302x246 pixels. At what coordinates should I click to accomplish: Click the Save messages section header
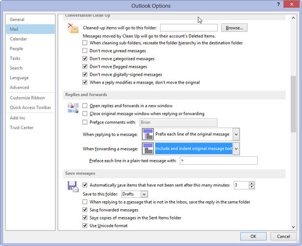tap(174, 173)
